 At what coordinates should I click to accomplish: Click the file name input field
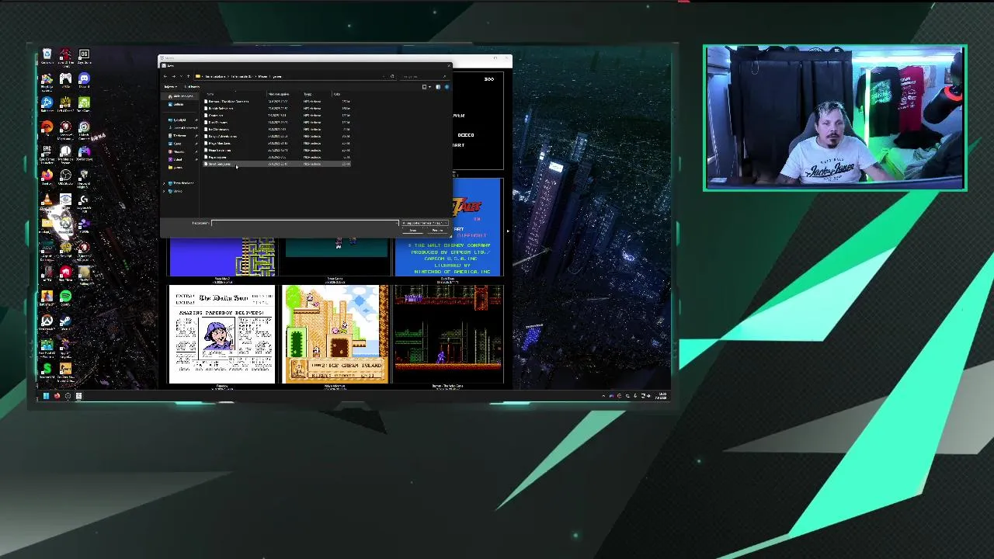[305, 223]
